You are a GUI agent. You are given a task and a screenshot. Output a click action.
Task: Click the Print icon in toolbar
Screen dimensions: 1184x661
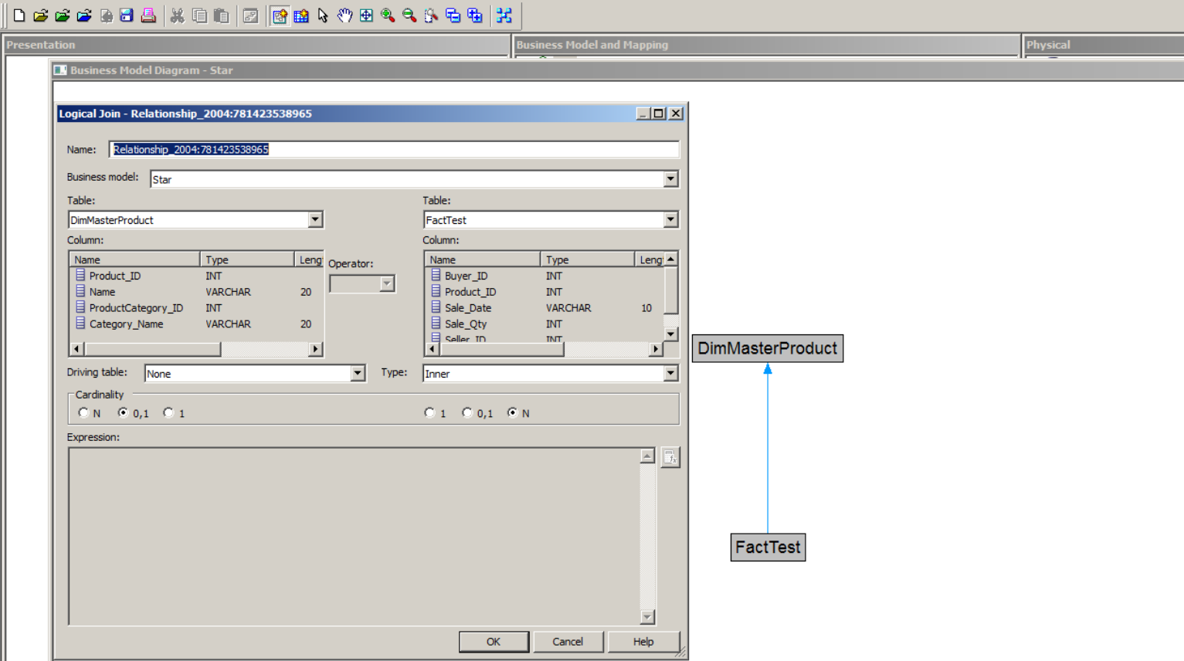coord(148,15)
